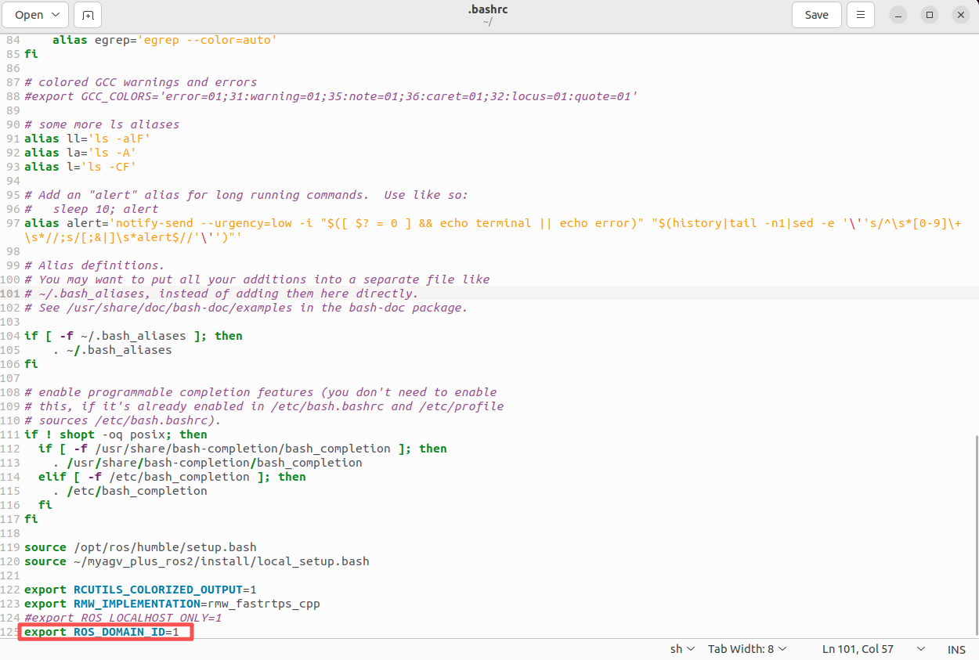Click line number 119 in the gutter
This screenshot has width=979, height=660.
pos(10,547)
